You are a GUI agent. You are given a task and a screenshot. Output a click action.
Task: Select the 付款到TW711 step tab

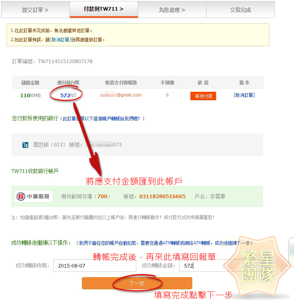(104, 9)
